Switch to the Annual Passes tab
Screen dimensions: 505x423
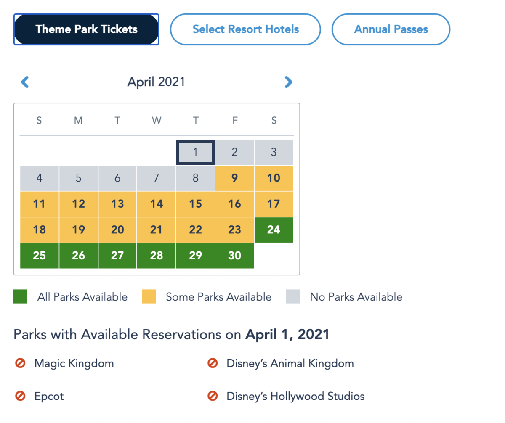391,29
